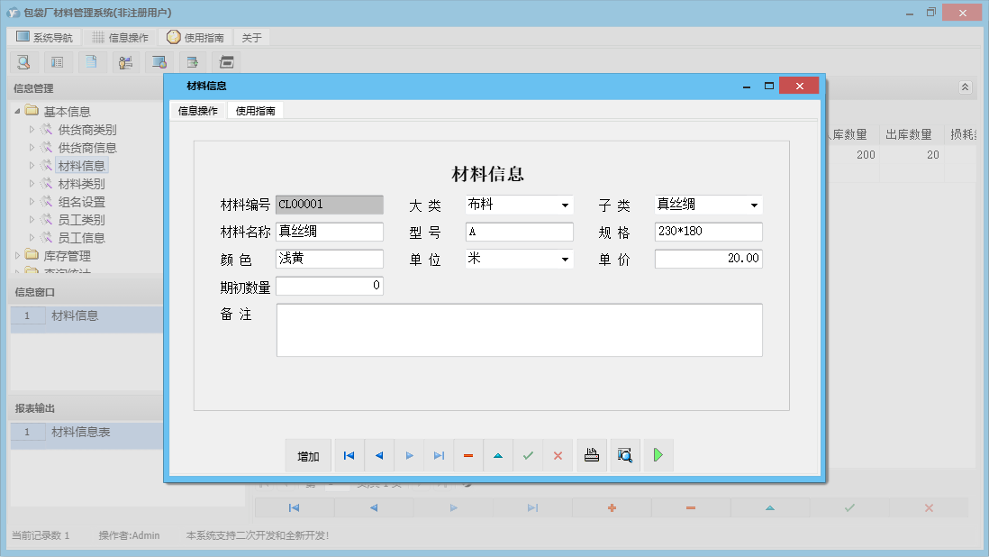Click the 增加 button

308,456
